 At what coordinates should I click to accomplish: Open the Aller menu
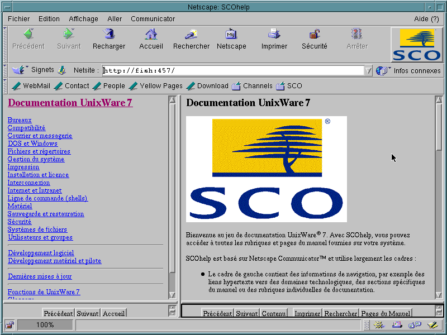point(115,19)
